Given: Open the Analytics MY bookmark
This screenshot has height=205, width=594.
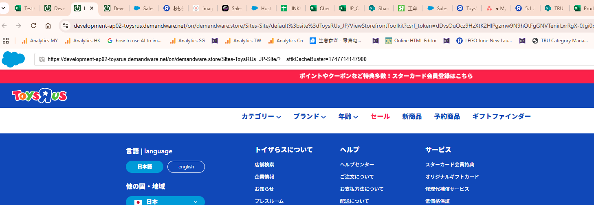Looking at the screenshot, I should (x=40, y=41).
